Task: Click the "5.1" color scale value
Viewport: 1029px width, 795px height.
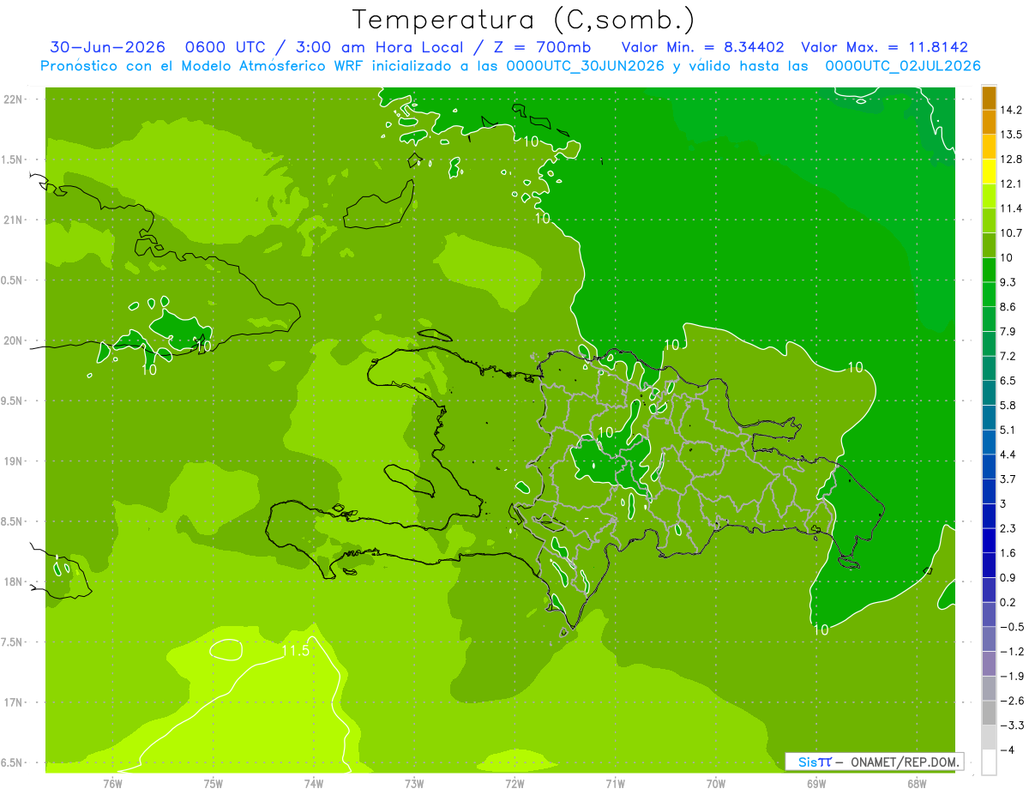Action: tap(1008, 430)
